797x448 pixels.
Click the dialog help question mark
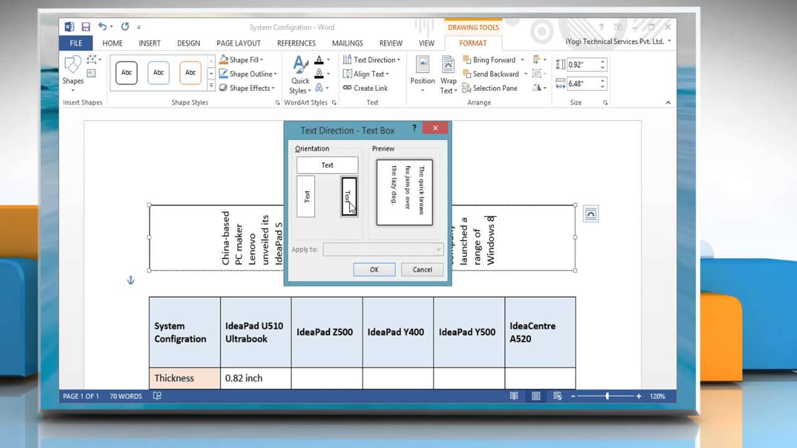coord(415,128)
